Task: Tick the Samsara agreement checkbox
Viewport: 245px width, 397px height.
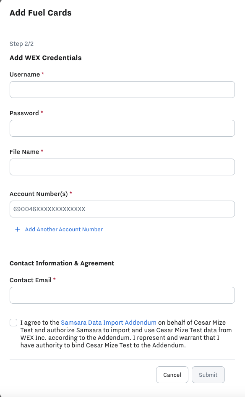Action: (13, 323)
